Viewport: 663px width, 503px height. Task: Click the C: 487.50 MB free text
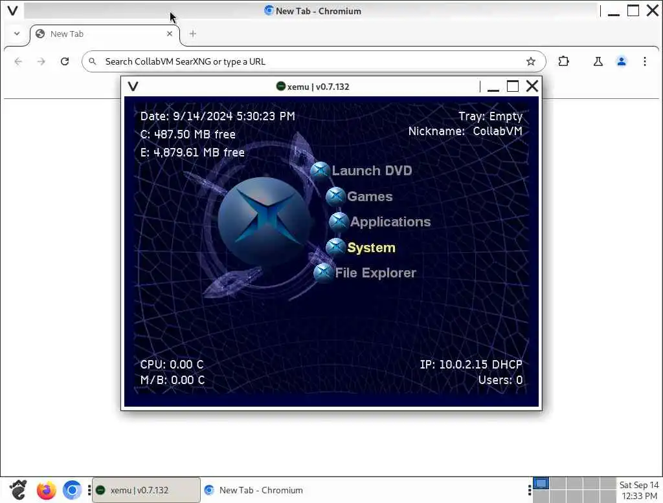pyautogui.click(x=188, y=134)
